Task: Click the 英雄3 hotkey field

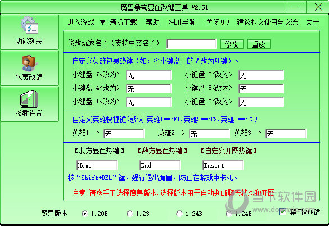Action: coord(286,134)
